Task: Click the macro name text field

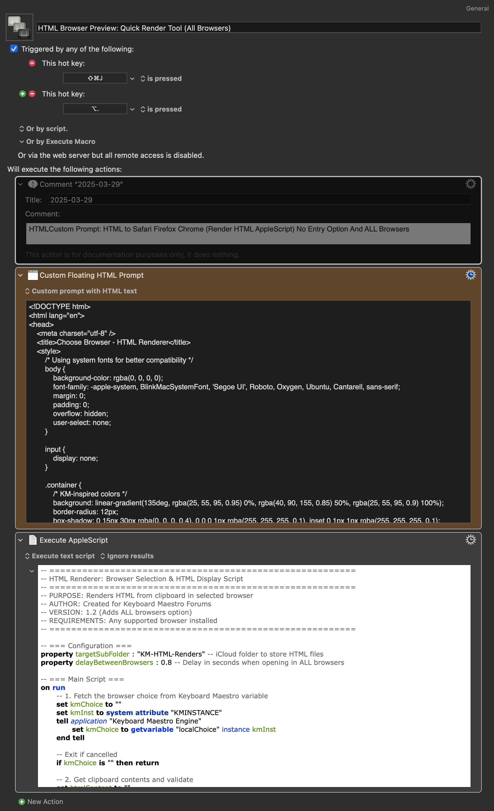Action: [x=258, y=28]
